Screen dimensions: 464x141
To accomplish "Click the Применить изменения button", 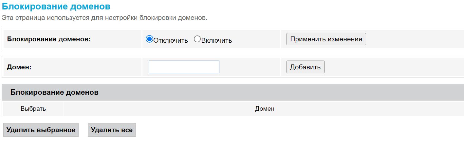I will [x=326, y=39].
